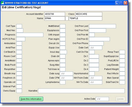Screen dimensions: 132x107
Task: Focus the Cert Type field
Action: [19, 26]
